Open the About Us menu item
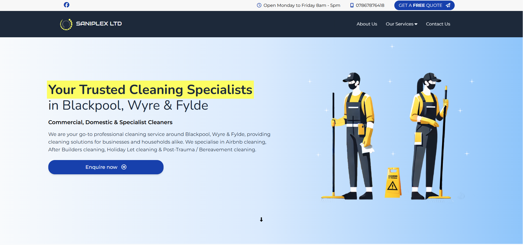Screen dimensions: 523x245 367,24
